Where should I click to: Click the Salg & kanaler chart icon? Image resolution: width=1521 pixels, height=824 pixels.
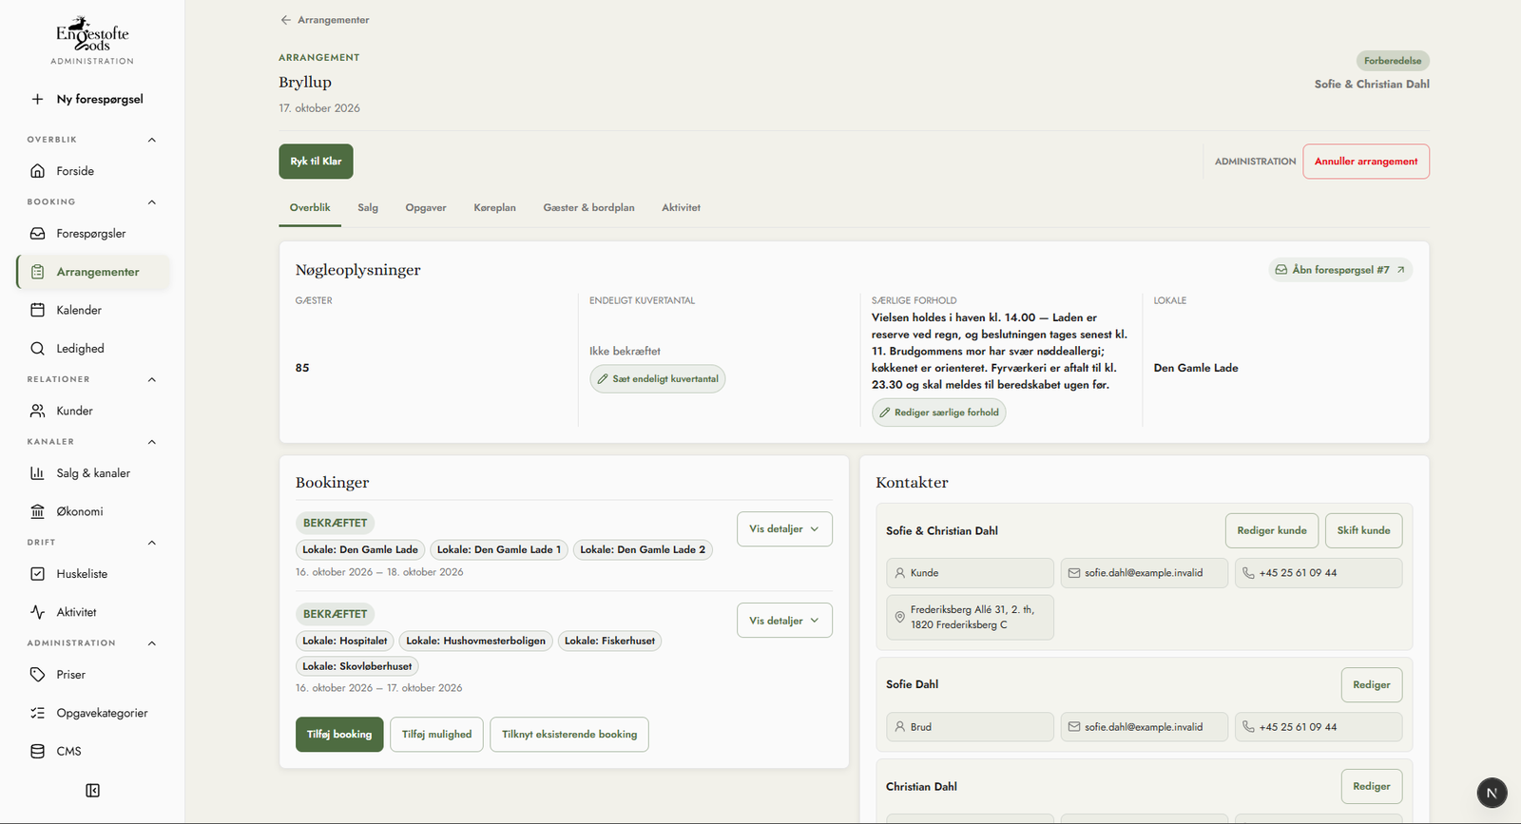click(37, 473)
